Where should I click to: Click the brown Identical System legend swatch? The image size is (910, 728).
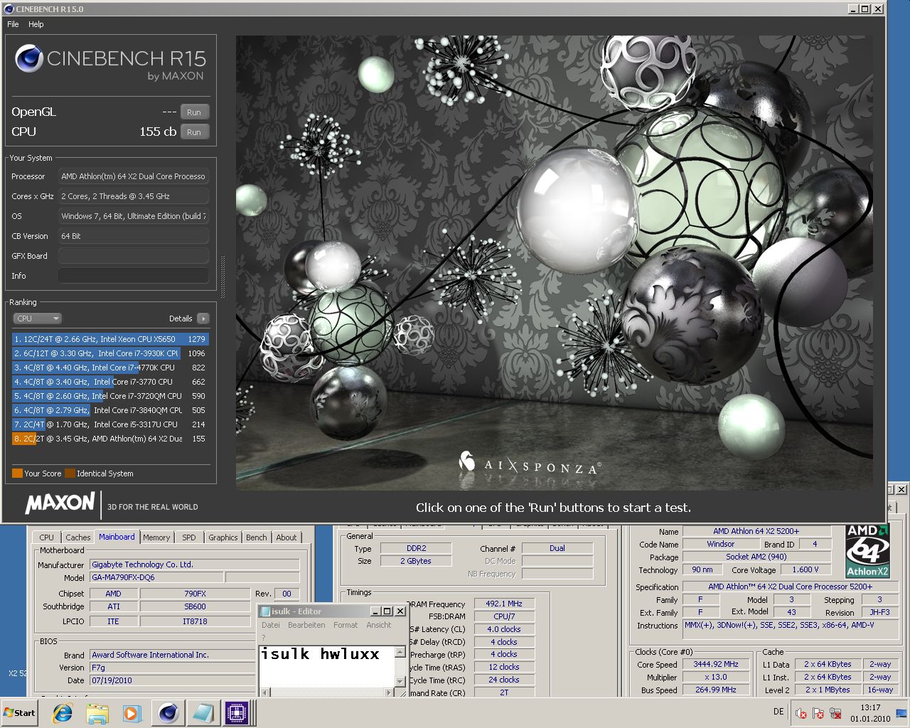(70, 473)
